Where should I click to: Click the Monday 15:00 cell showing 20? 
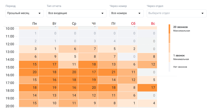click(x=29, y=72)
